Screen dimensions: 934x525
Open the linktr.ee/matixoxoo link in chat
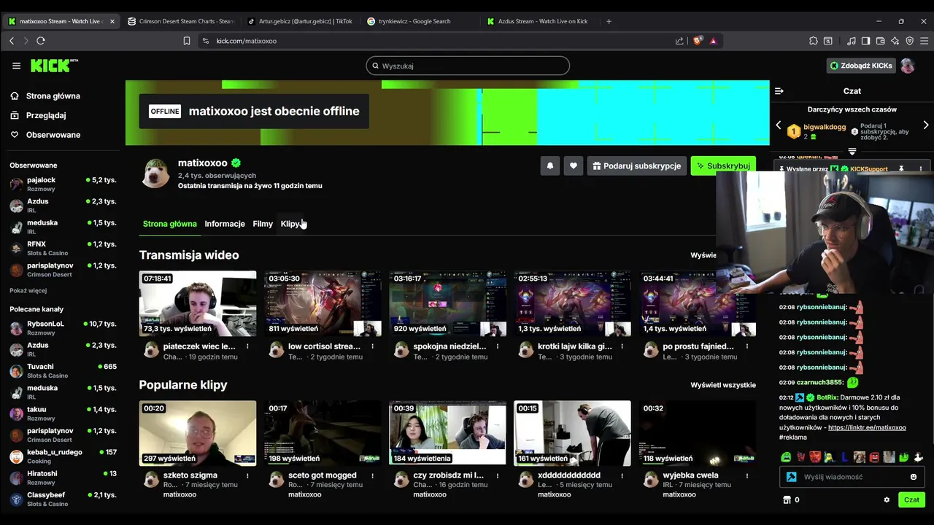(867, 427)
